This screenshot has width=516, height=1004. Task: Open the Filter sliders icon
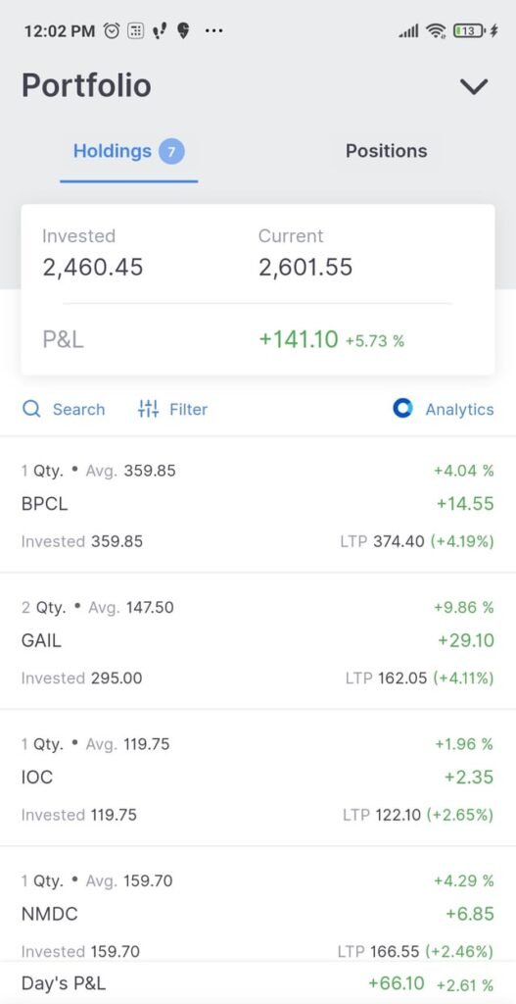click(x=148, y=409)
